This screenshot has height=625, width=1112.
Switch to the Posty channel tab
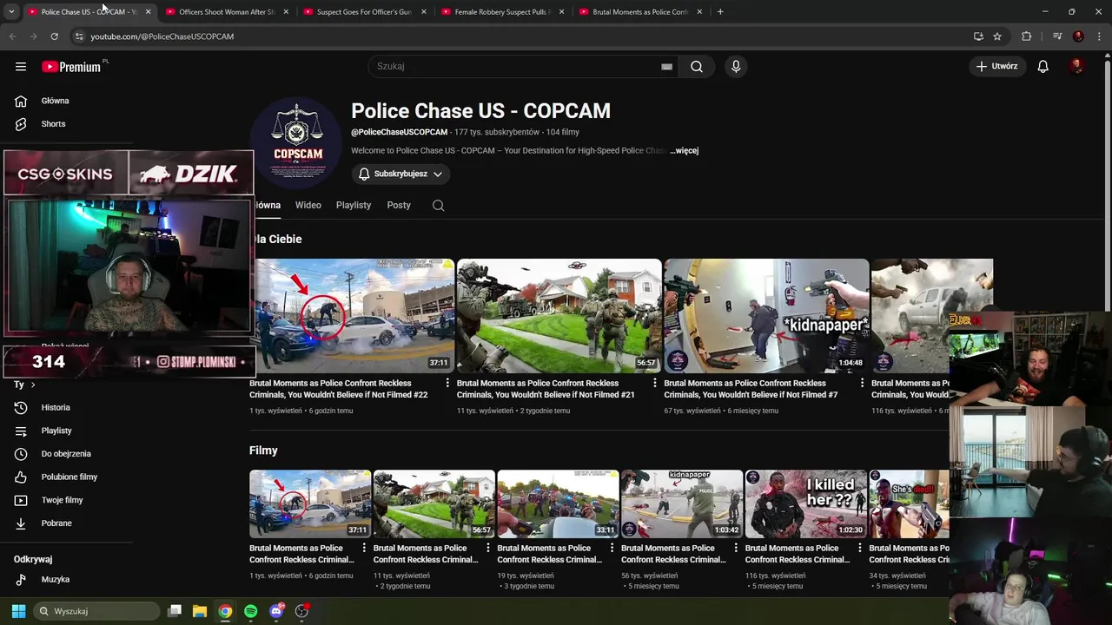(399, 205)
